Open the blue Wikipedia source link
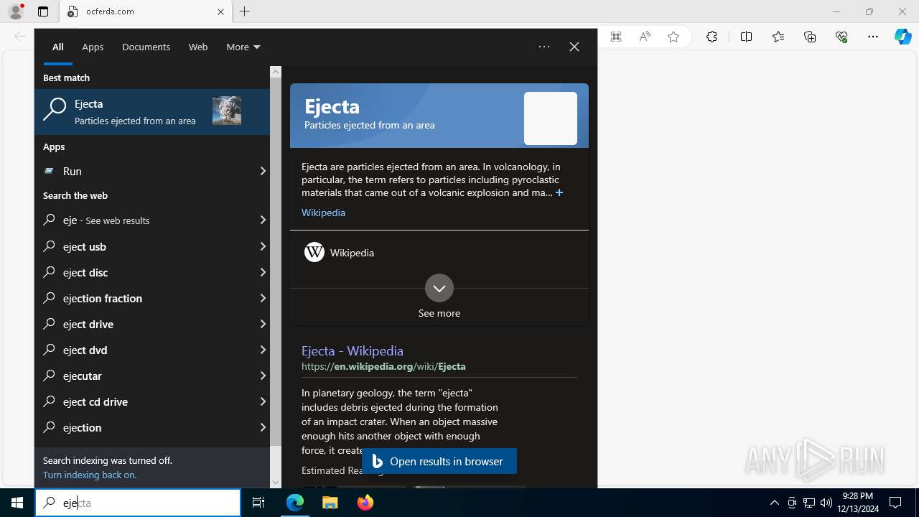This screenshot has width=919, height=517. point(323,213)
